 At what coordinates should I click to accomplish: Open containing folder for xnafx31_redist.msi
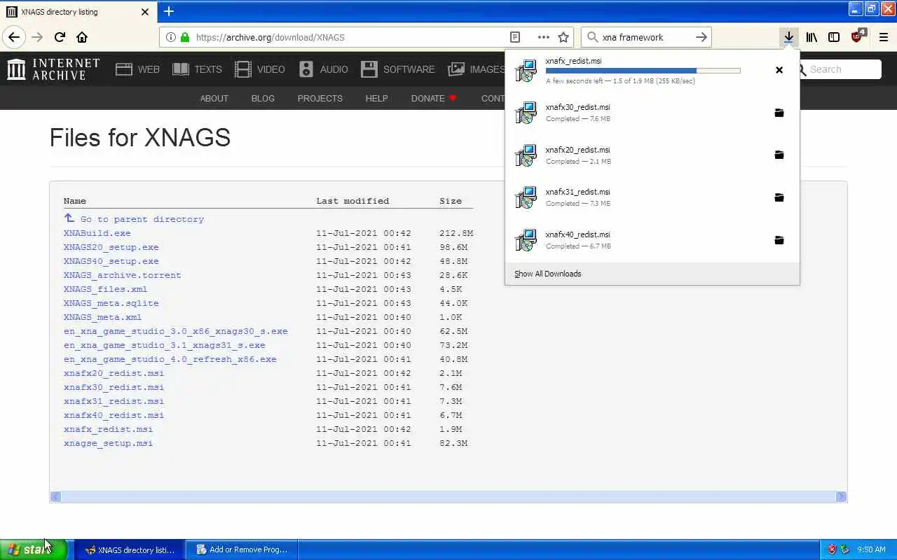[x=779, y=197]
